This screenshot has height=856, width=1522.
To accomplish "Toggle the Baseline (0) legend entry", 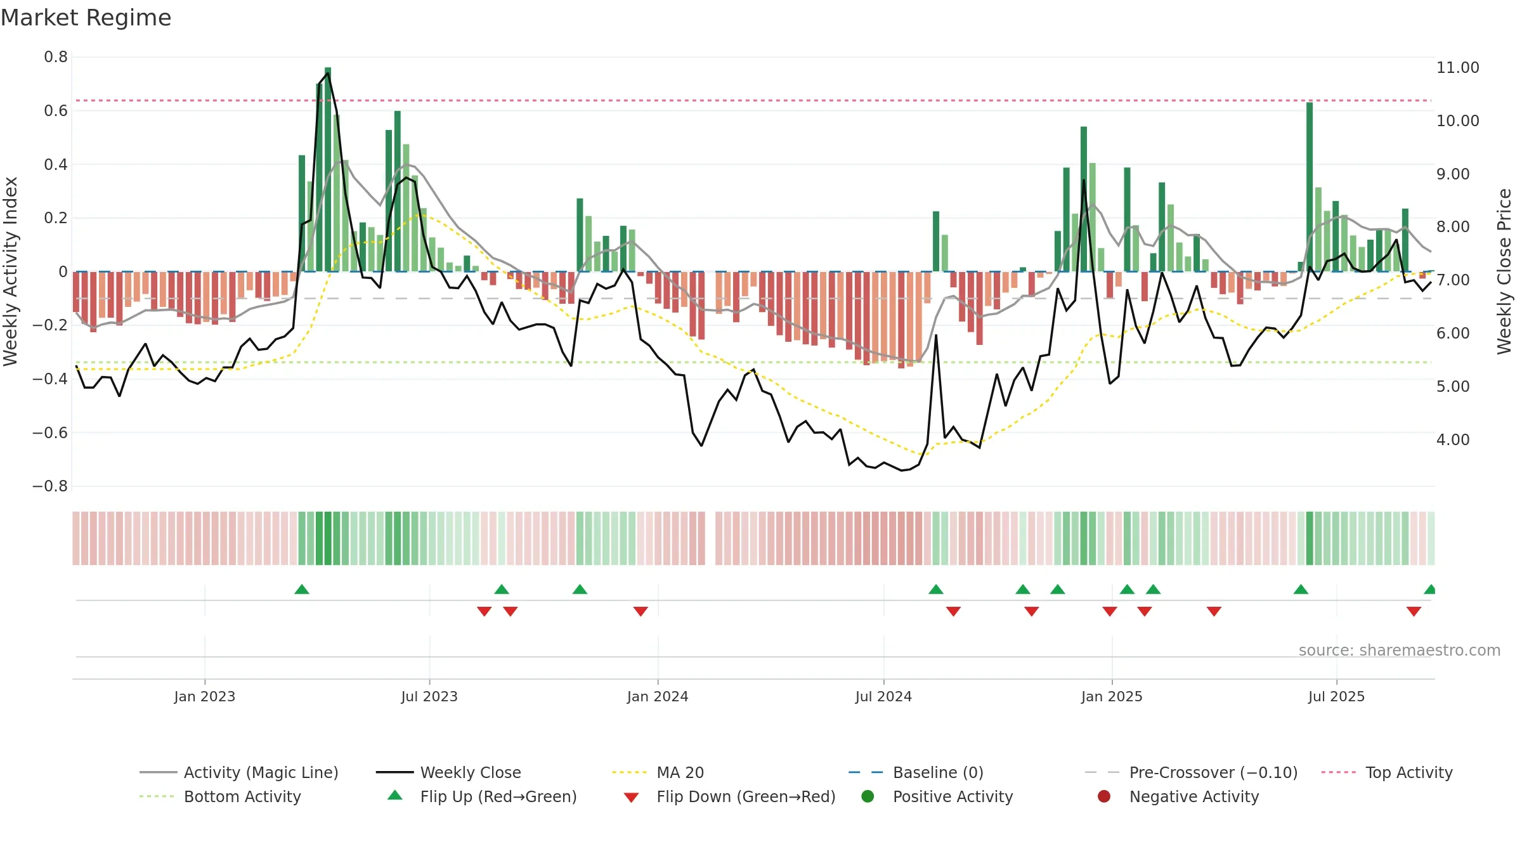I will pos(916,772).
